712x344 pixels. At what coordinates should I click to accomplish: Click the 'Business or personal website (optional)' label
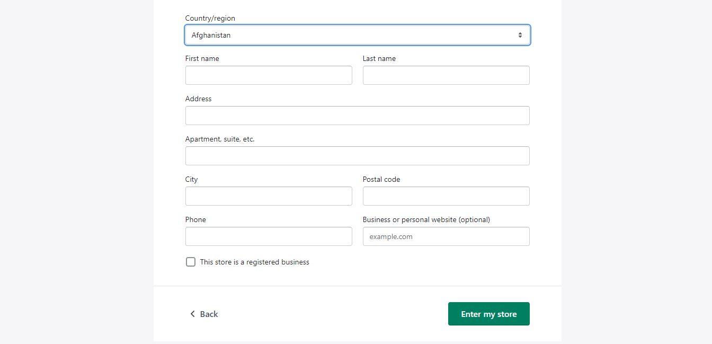pyautogui.click(x=426, y=219)
